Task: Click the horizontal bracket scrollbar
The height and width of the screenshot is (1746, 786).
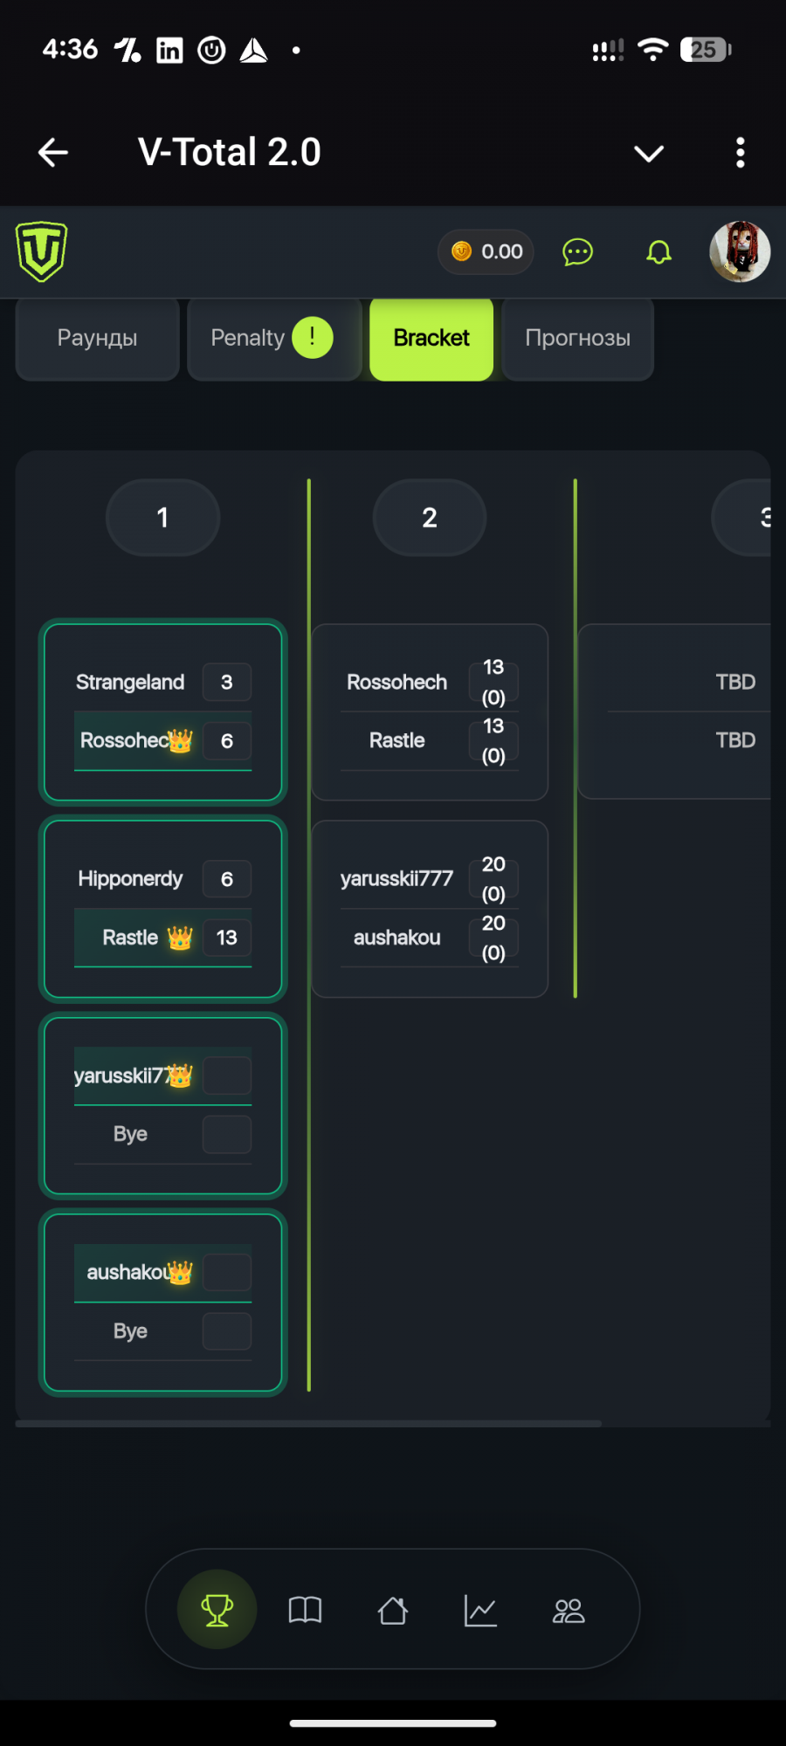Action: [x=308, y=1424]
